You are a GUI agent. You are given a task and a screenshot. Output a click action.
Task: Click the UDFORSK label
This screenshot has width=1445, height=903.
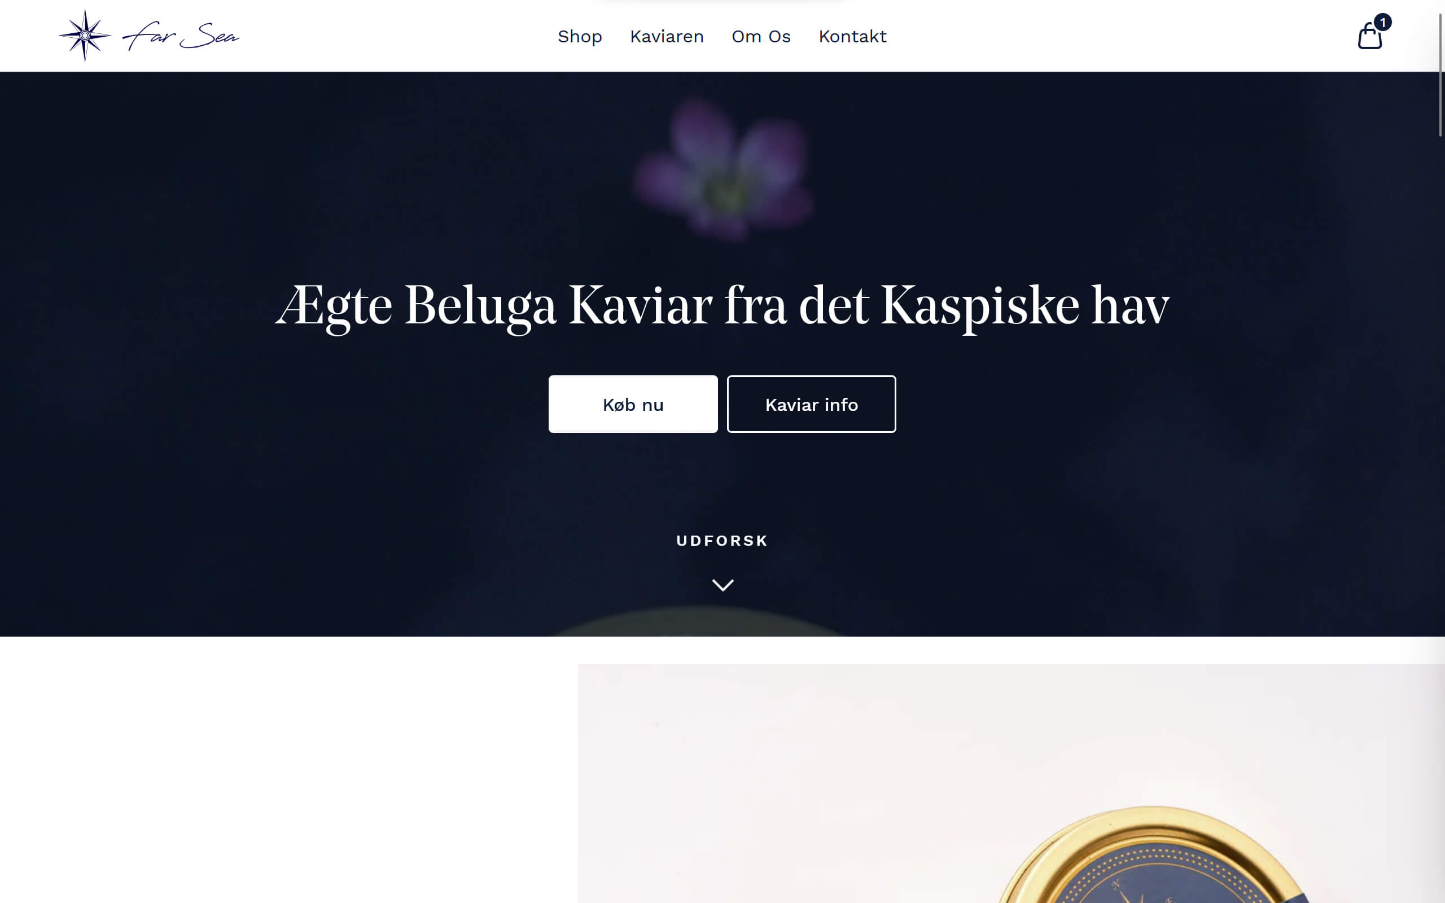(x=722, y=541)
